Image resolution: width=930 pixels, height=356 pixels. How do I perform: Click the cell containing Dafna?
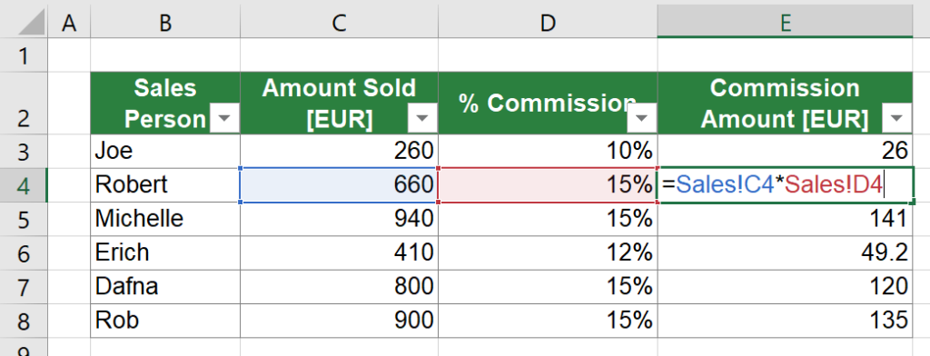(165, 287)
